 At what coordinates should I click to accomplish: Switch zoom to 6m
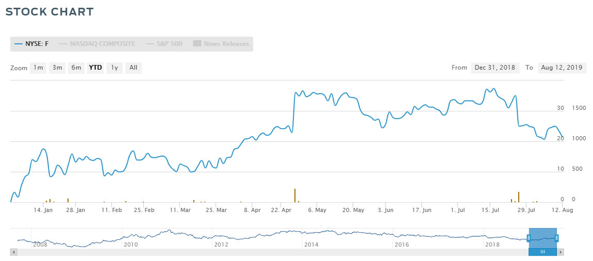tap(76, 68)
